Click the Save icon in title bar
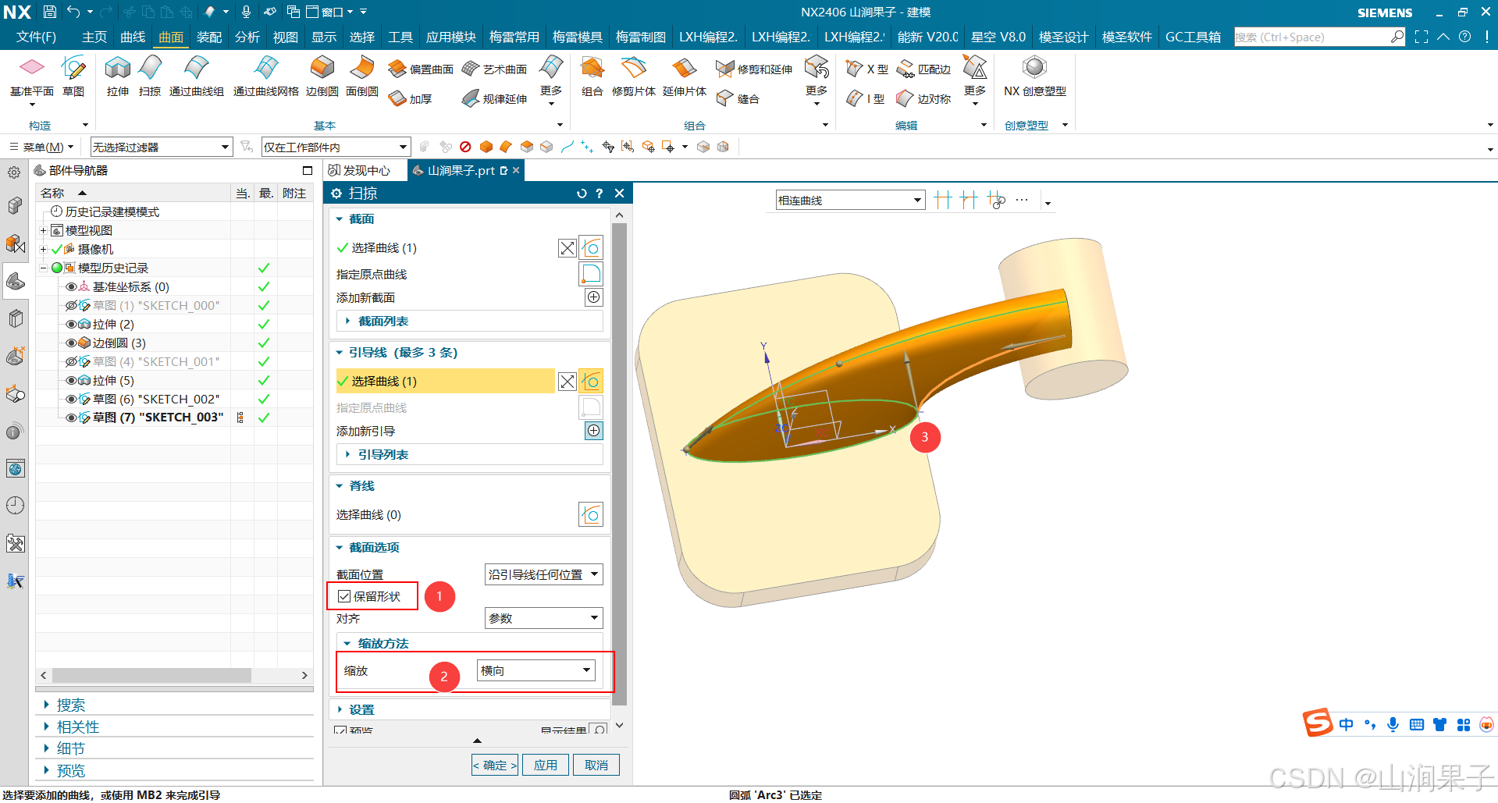1498x803 pixels. (x=50, y=12)
